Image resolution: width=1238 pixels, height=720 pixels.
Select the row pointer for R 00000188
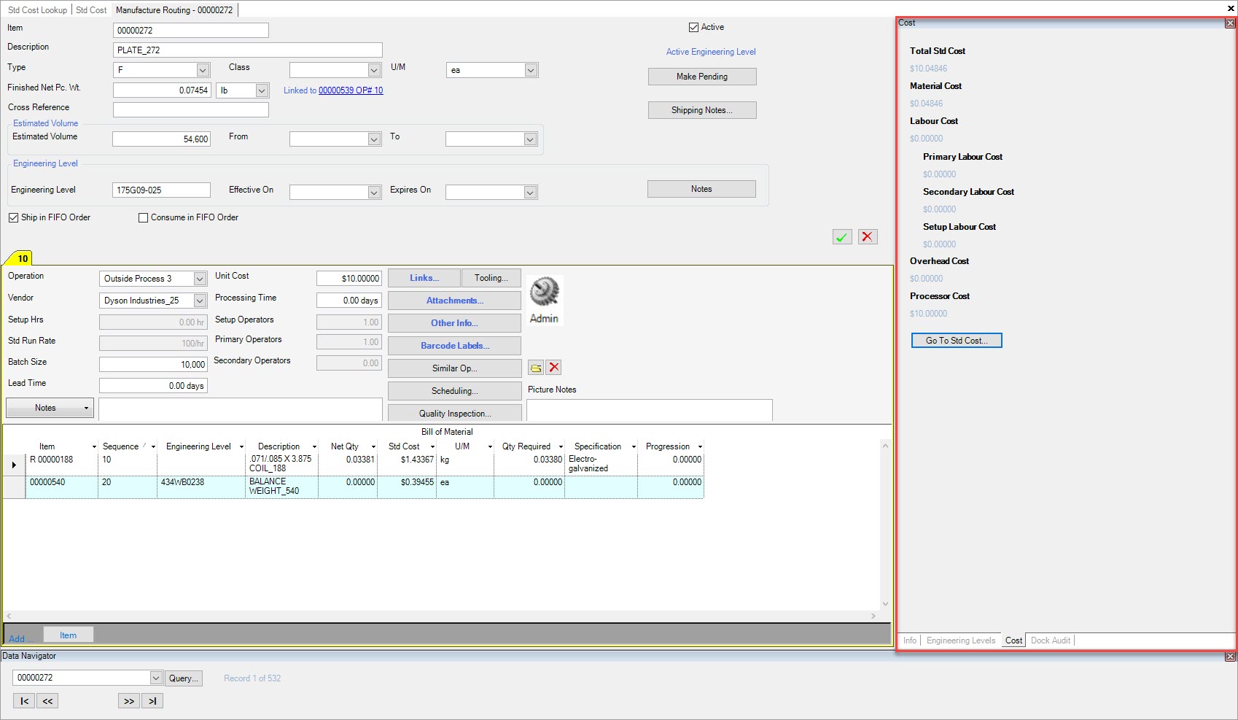click(x=14, y=465)
